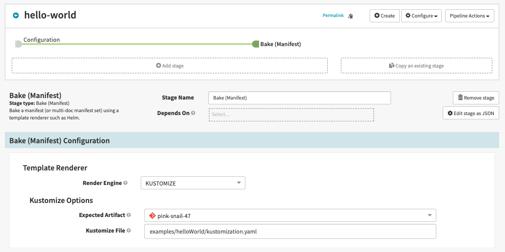Click the help icon beside Kustomize File

[x=129, y=231]
